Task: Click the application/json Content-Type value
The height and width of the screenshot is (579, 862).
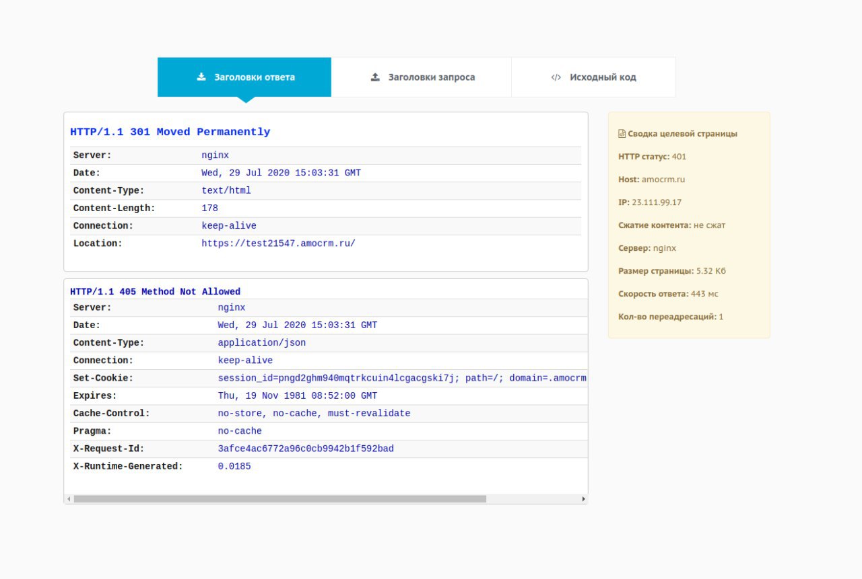Action: tap(262, 343)
